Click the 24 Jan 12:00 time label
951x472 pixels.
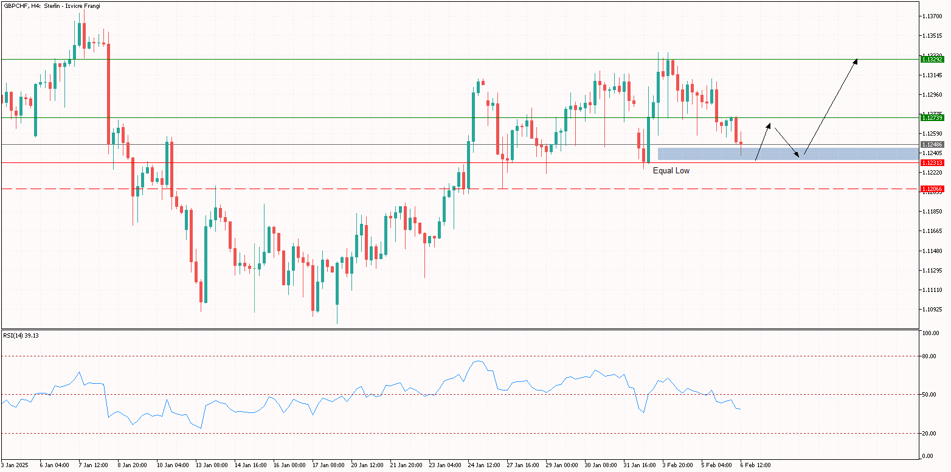[484, 465]
